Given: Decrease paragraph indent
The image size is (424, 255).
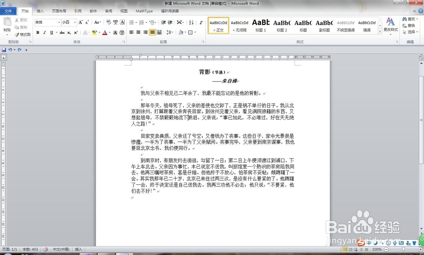Looking at the screenshot, I should pyautogui.click(x=163, y=22).
